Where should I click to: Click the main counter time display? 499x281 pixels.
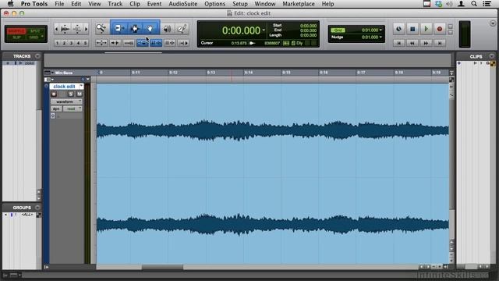241,30
